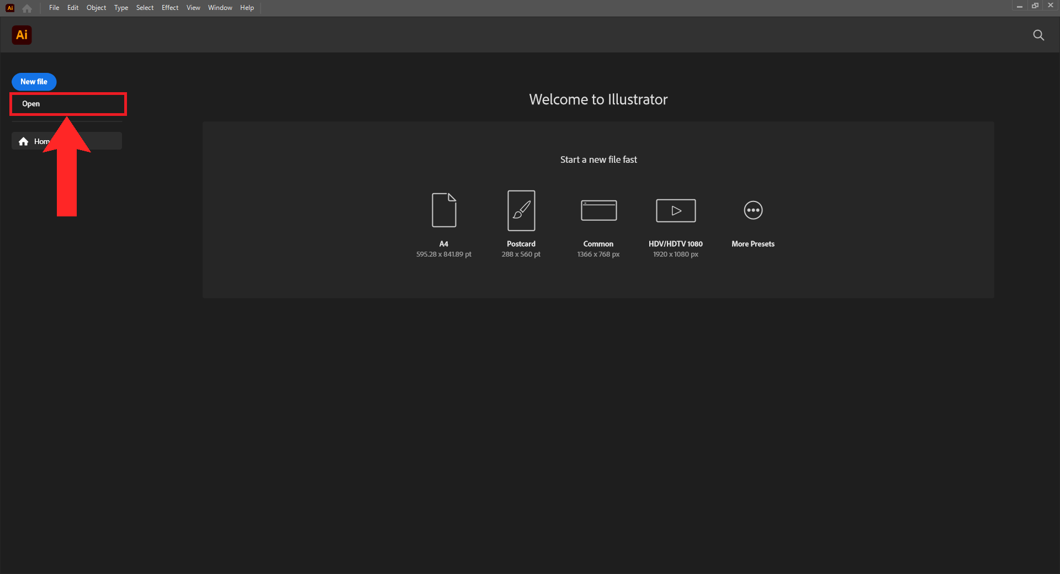Pick the Common 1366 x 768 preset icon
This screenshot has height=574, width=1060.
(598, 210)
